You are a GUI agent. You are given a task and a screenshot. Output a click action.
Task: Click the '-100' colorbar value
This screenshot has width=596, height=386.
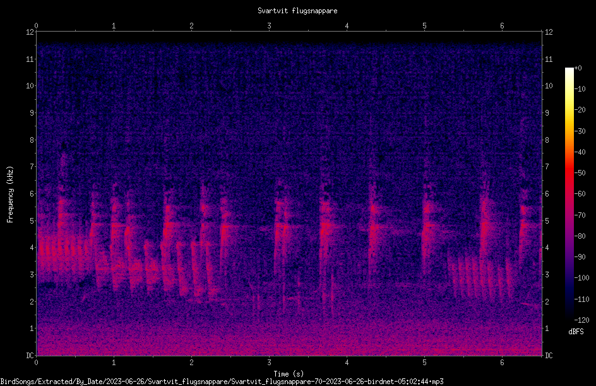click(581, 278)
